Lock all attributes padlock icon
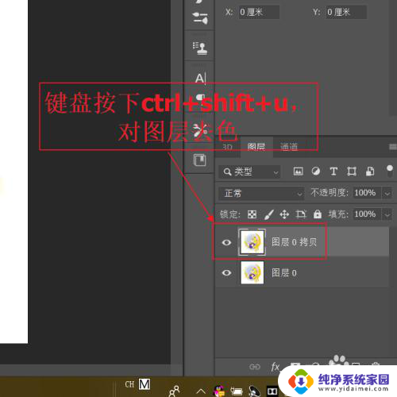Image resolution: width=397 pixels, height=397 pixels. tap(318, 214)
